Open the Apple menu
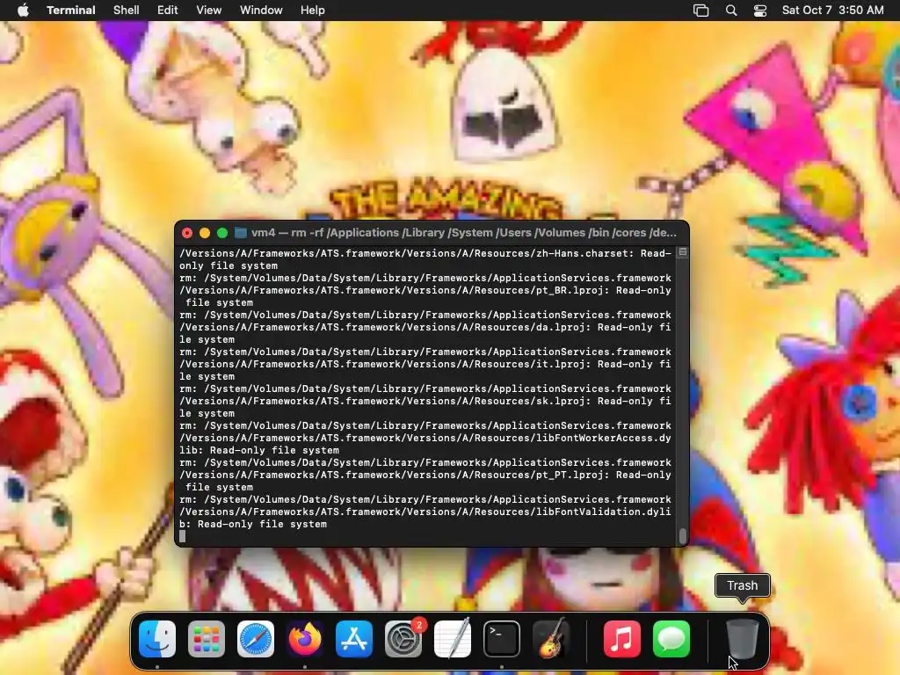Image resolution: width=900 pixels, height=675 pixels. (x=23, y=11)
